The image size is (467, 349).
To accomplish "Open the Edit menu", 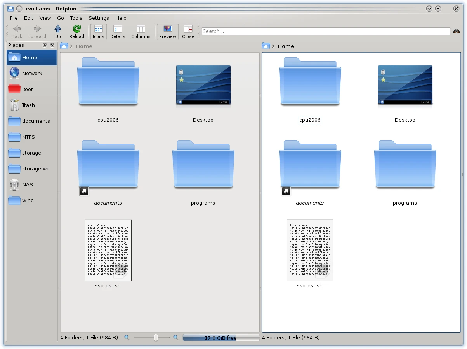I will 28,18.
